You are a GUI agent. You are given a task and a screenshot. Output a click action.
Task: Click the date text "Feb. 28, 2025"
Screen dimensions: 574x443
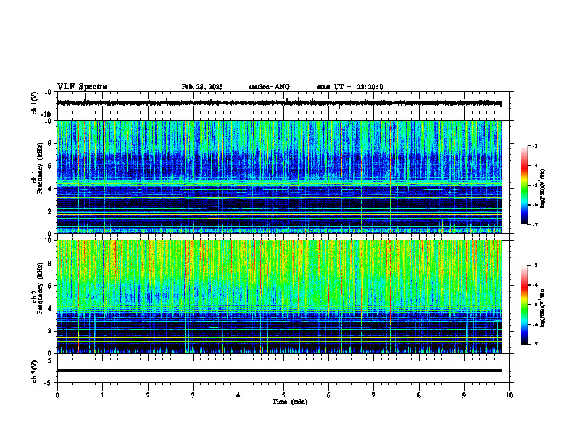pos(202,87)
